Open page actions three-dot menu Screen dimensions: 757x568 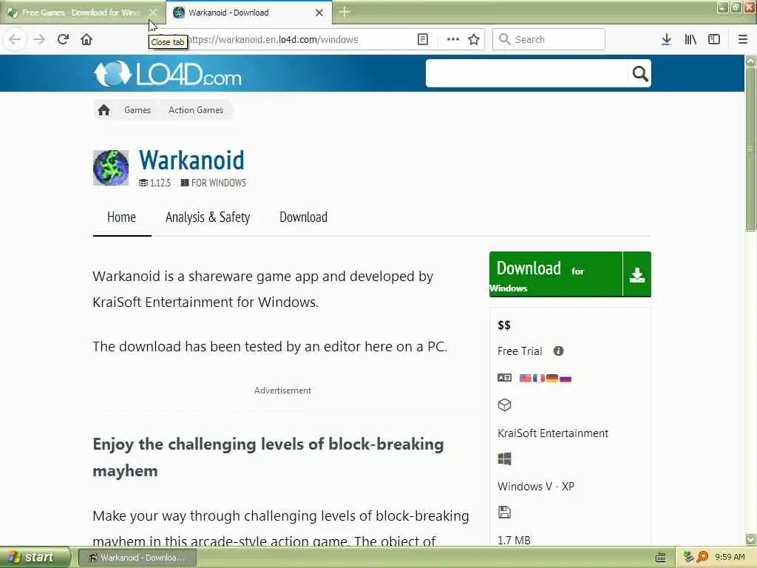click(x=453, y=39)
